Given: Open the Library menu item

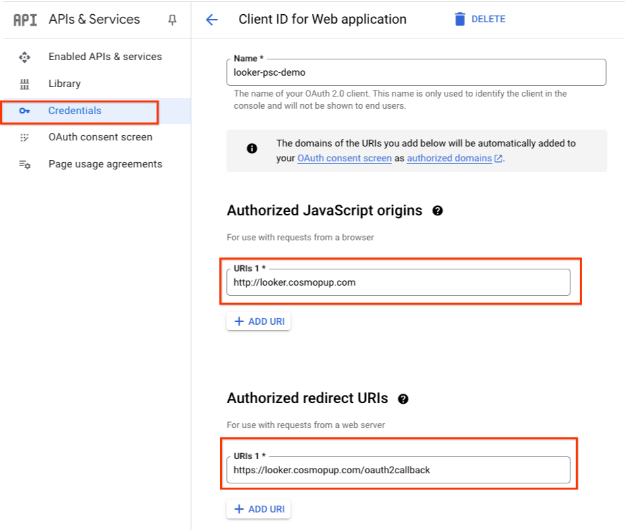Looking at the screenshot, I should pos(64,84).
